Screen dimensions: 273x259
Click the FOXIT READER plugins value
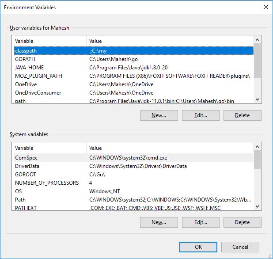tap(170, 76)
